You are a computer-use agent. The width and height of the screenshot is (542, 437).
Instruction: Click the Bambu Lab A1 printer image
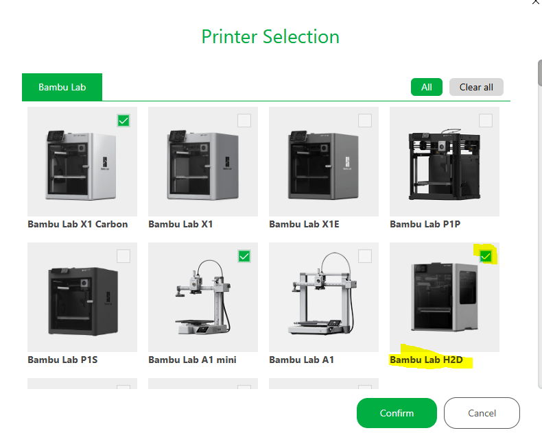coord(324,297)
